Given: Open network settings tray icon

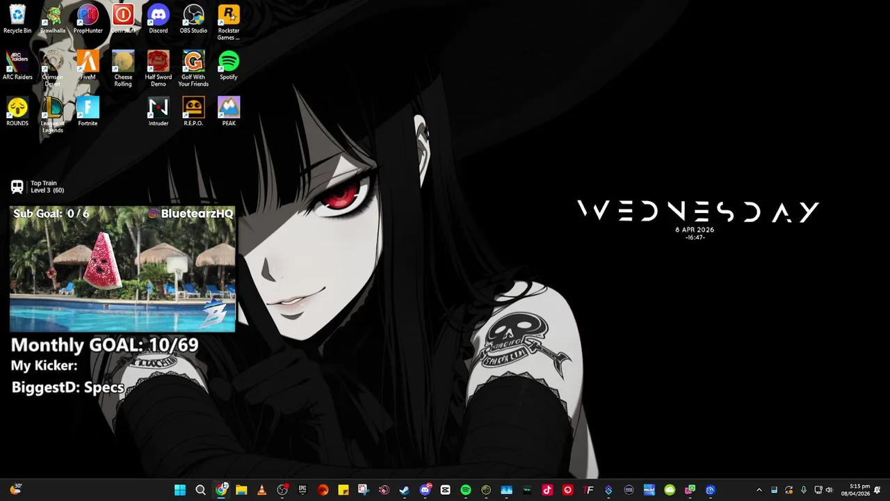Looking at the screenshot, I should coord(818,490).
